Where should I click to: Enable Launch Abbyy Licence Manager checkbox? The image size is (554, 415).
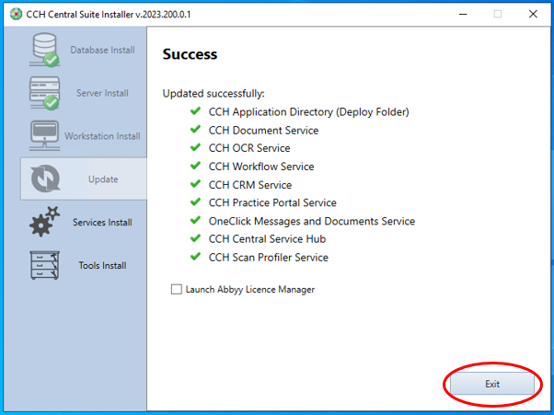177,289
